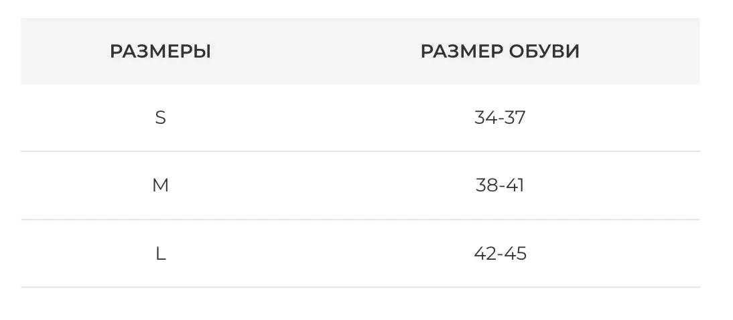Click the РАЗМЕРЫ column header
The image size is (733, 320).
160,52
